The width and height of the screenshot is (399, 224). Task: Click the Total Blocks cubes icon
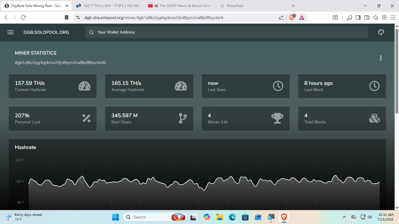coord(374,118)
